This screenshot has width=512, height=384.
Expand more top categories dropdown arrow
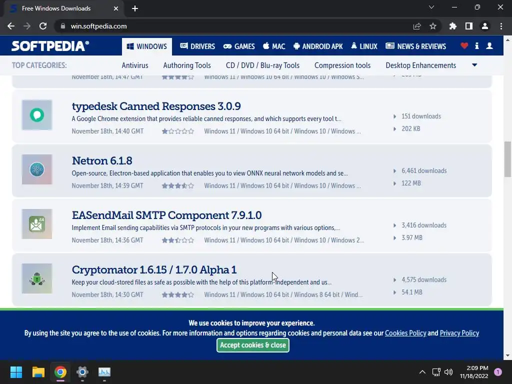474,65
